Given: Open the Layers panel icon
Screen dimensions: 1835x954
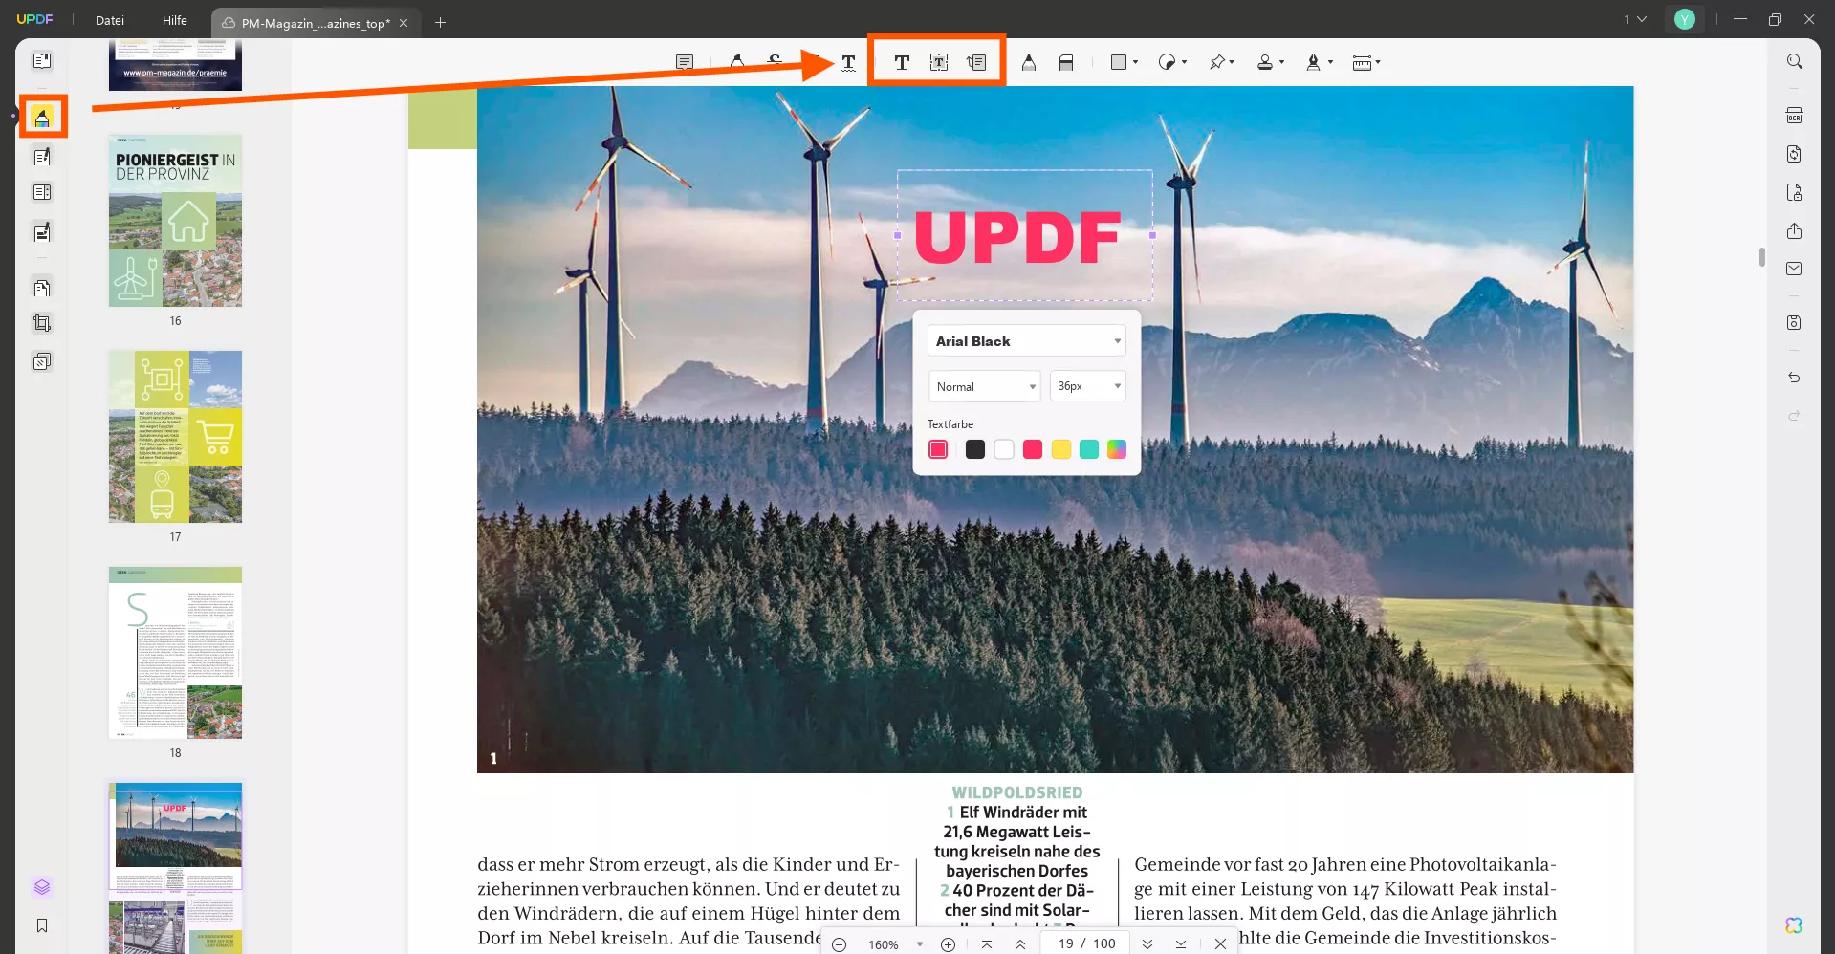Looking at the screenshot, I should [x=42, y=887].
